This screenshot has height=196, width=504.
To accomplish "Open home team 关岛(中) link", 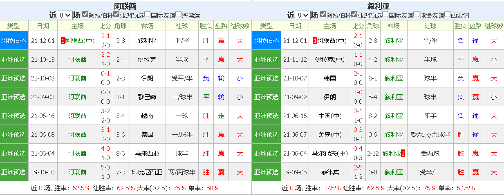I will tap(330, 135).
